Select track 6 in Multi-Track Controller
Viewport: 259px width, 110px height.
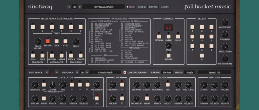point(81,27)
